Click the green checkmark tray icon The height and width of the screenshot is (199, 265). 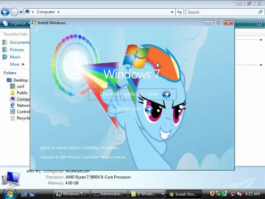(x=218, y=194)
